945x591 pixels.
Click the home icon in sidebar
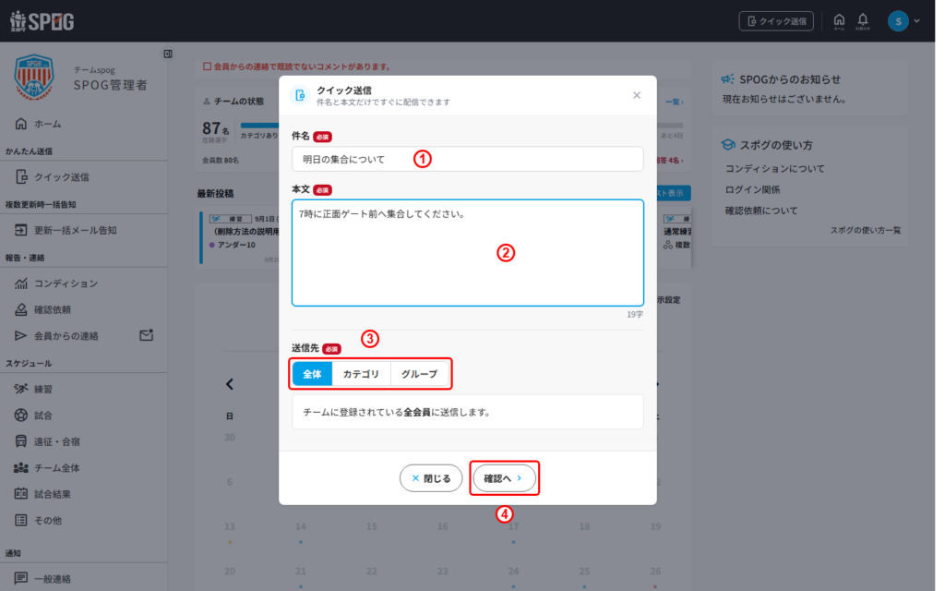point(21,124)
